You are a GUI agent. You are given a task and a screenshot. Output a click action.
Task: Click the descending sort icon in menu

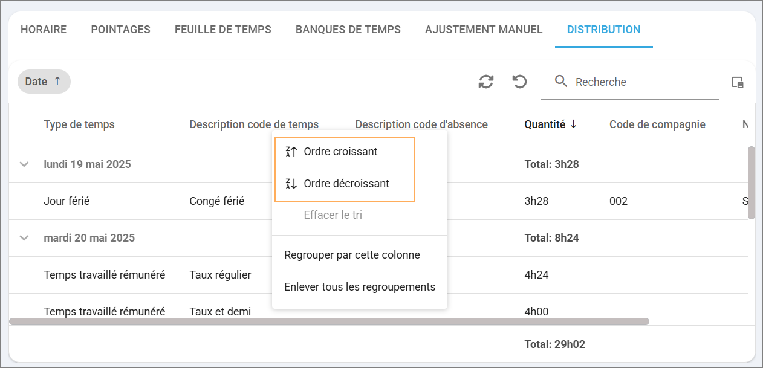pos(291,184)
